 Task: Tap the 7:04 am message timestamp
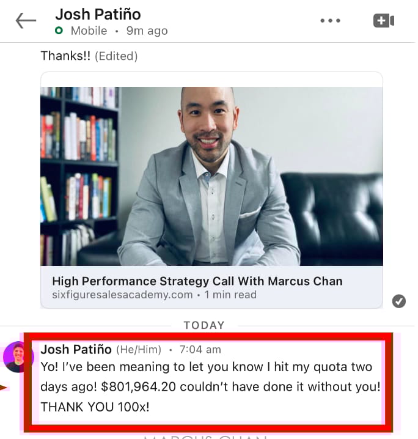[200, 350]
